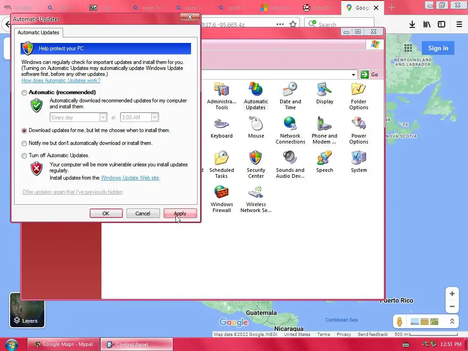Open the Privacy link on the map
468x351 pixels.
coord(344,334)
